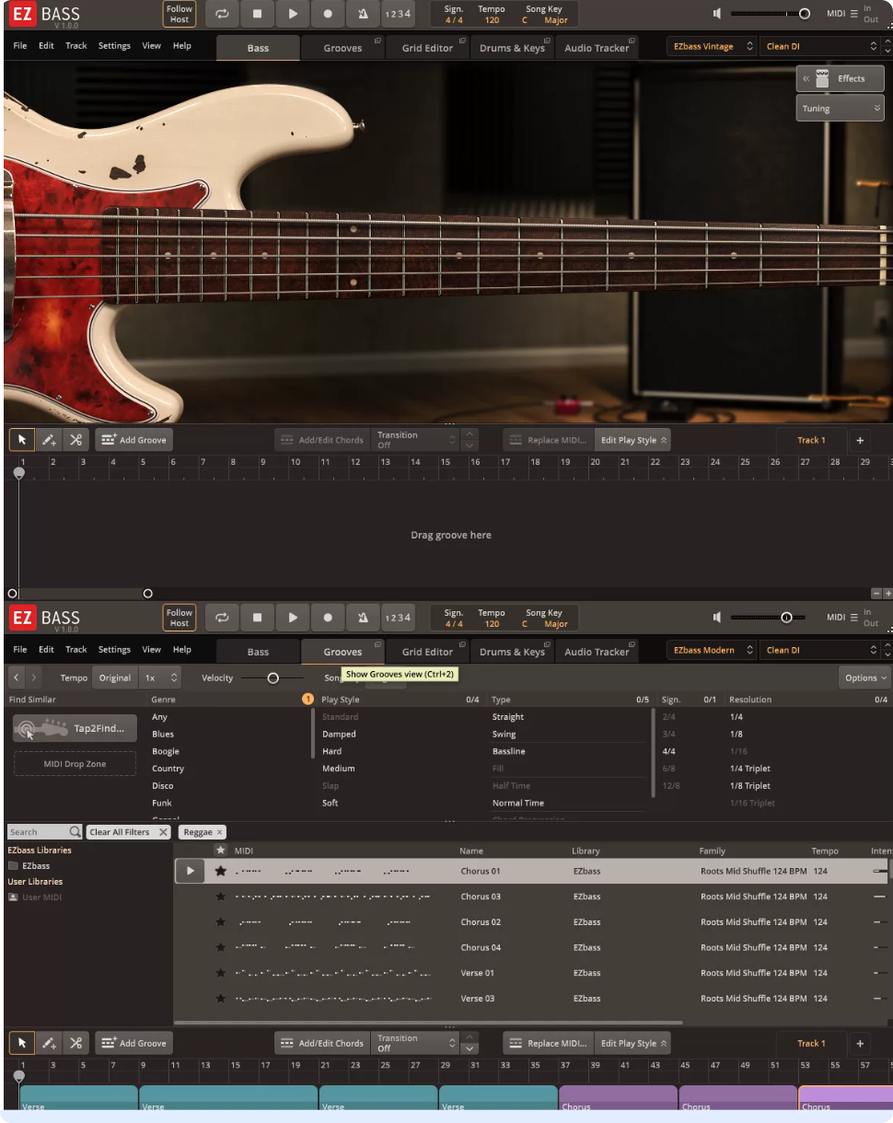
Task: Switch to Audio Tracker tab in lower window
Action: 597,652
